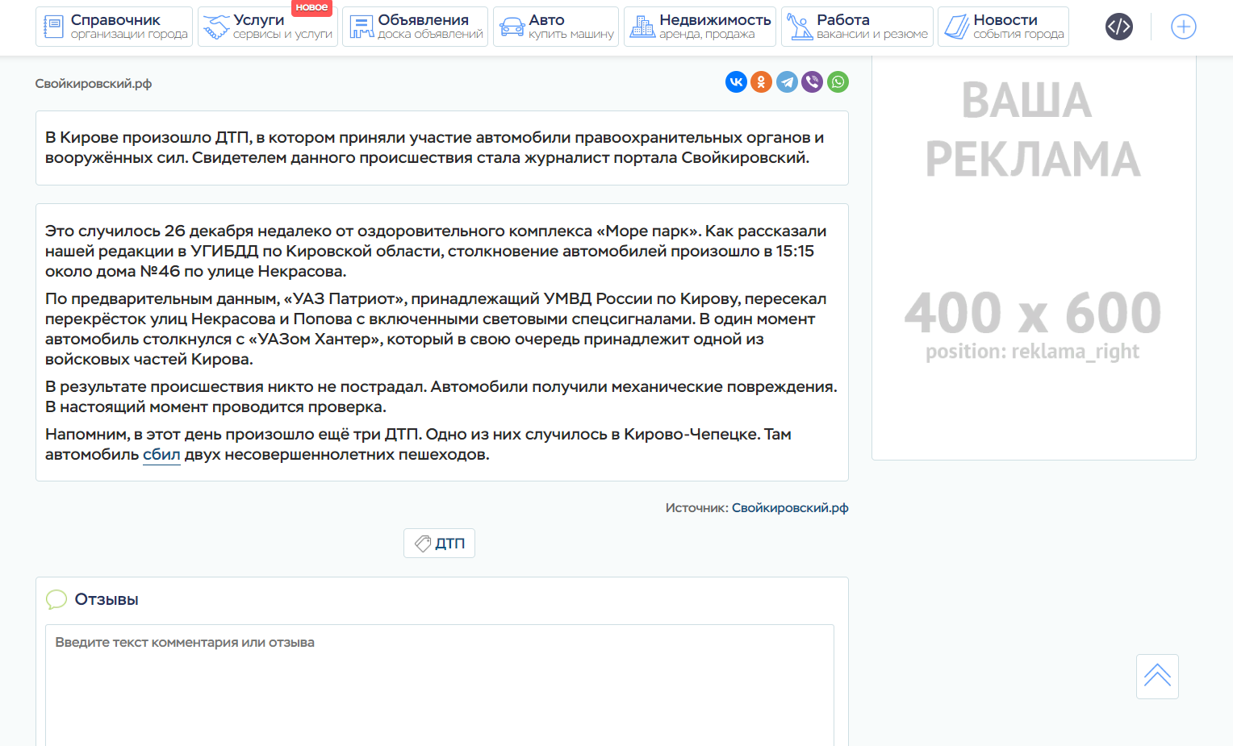Click the dark code brackets icon
This screenshot has width=1233, height=746.
(1118, 27)
